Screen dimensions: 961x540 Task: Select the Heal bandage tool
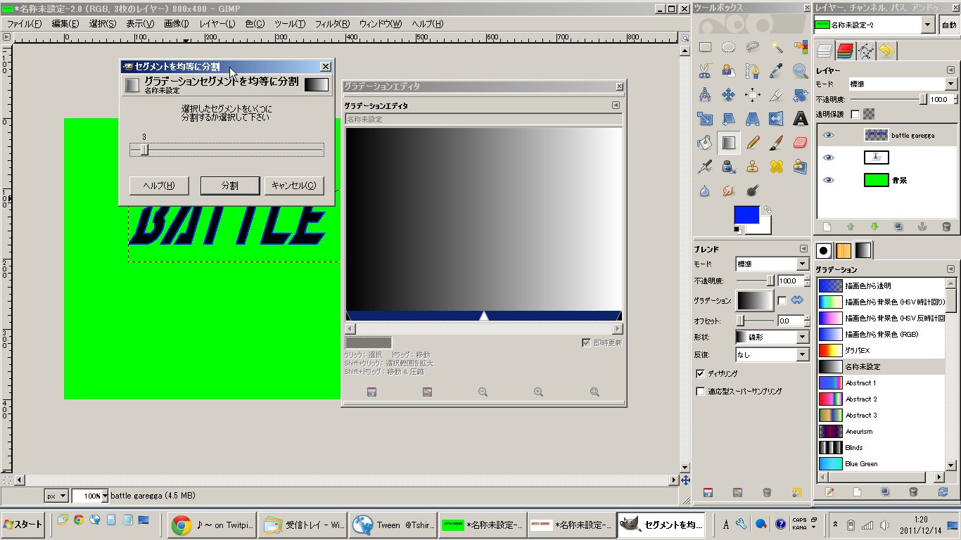click(x=777, y=167)
